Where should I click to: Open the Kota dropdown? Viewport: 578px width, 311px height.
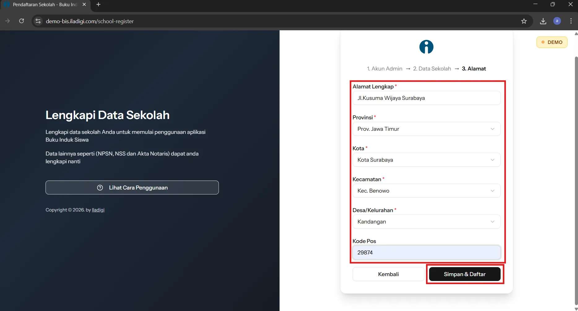(426, 160)
